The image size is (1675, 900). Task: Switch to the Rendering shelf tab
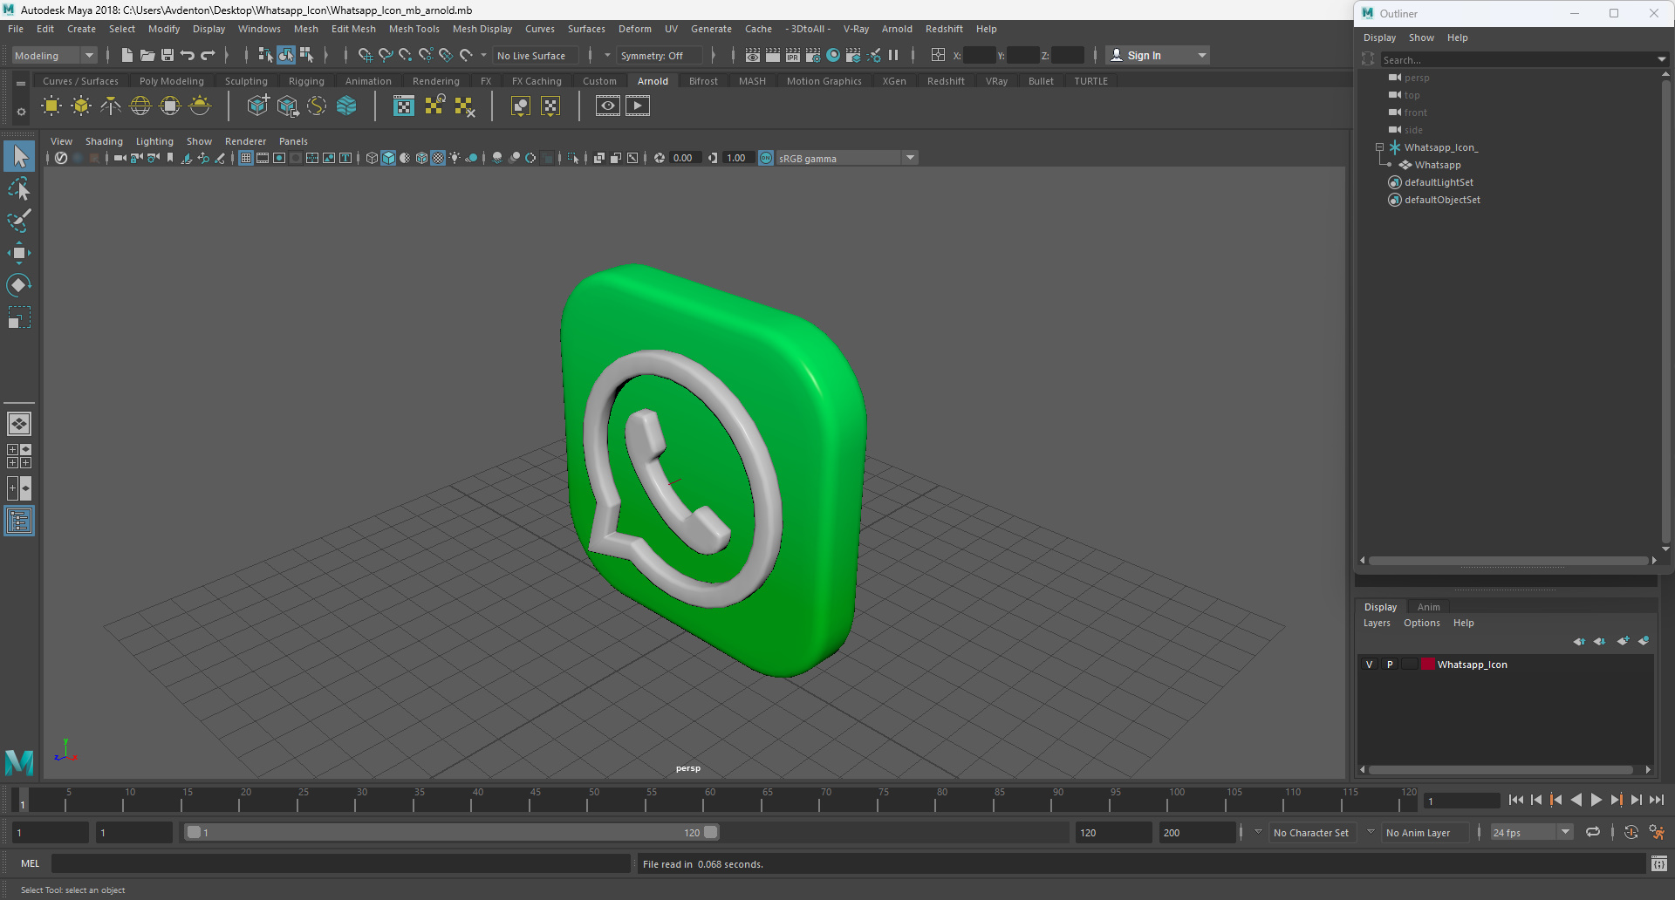435,81
